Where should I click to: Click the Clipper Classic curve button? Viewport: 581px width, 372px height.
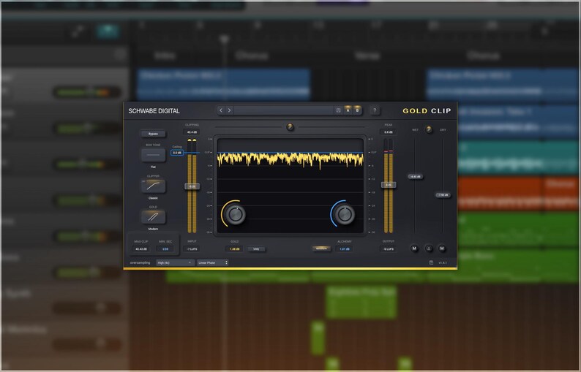pos(153,186)
